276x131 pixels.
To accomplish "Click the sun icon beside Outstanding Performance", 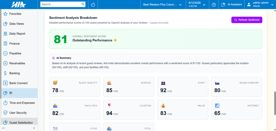I will click(115, 40).
